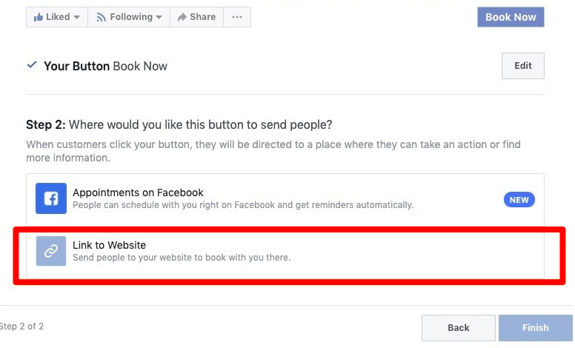Edit the selected Your Button setting
575x348 pixels.
pyautogui.click(x=523, y=66)
